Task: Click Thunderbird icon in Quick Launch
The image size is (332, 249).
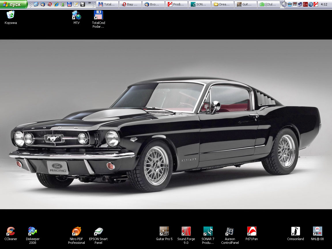Action: point(43,4)
